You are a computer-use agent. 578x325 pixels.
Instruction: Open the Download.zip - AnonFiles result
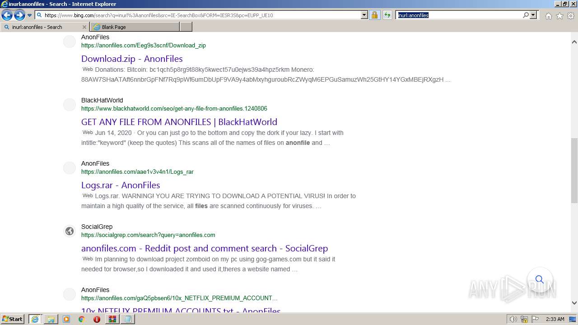[x=132, y=59]
